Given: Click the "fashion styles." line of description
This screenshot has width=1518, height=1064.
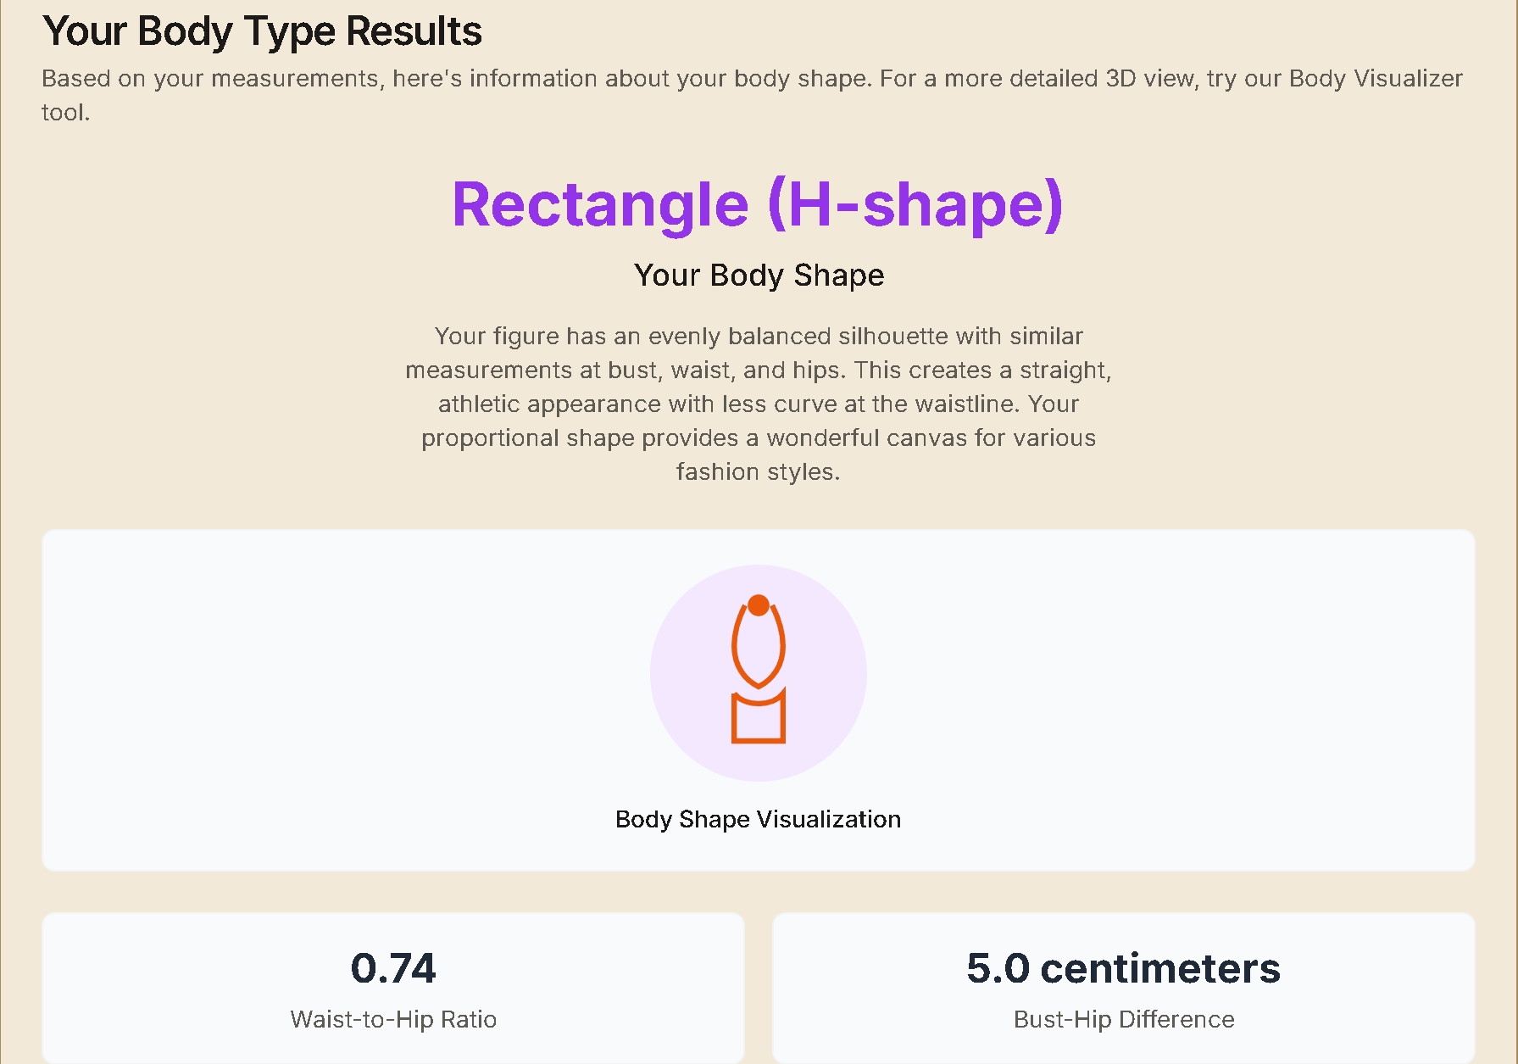Looking at the screenshot, I should click(x=758, y=471).
